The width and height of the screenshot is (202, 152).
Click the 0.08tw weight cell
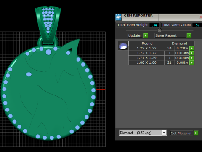(182, 62)
